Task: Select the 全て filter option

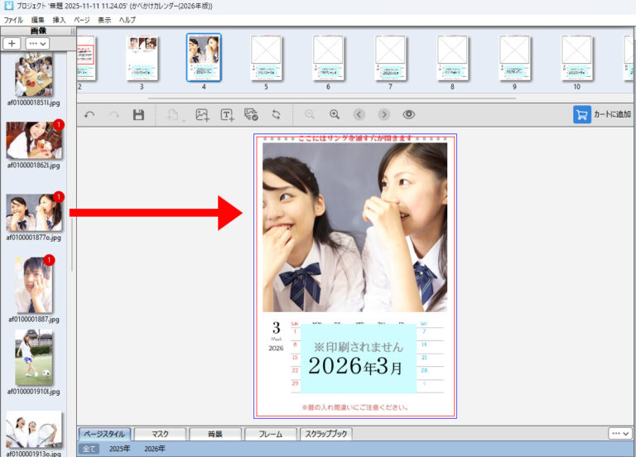Action: [x=89, y=449]
